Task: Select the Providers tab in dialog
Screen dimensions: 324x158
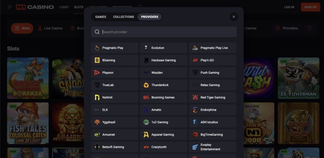Action: (150, 17)
